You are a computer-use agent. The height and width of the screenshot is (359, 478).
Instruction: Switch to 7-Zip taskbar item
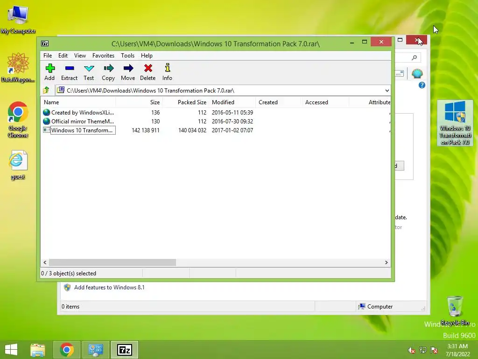coord(125,350)
